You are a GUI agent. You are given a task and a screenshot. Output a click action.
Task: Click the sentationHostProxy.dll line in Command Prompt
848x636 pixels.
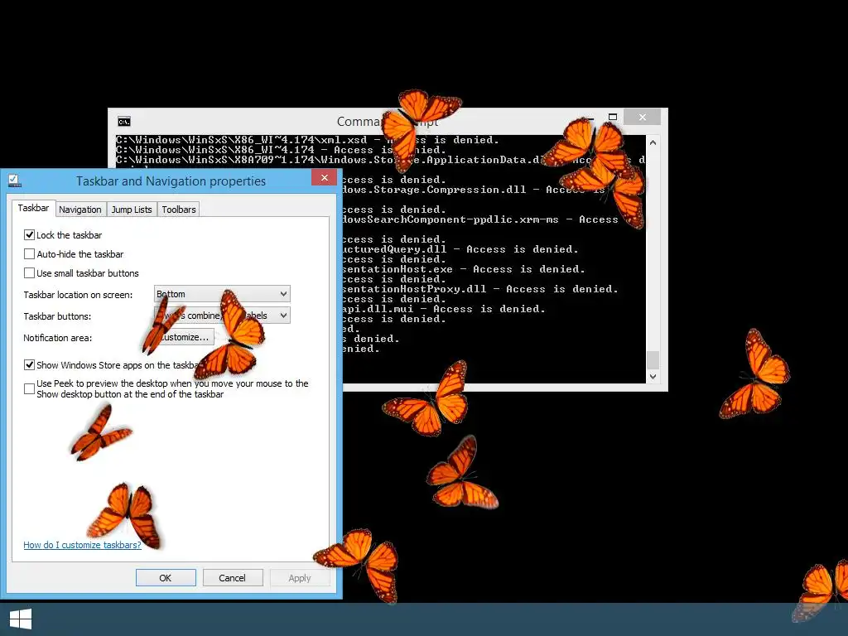[480, 289]
